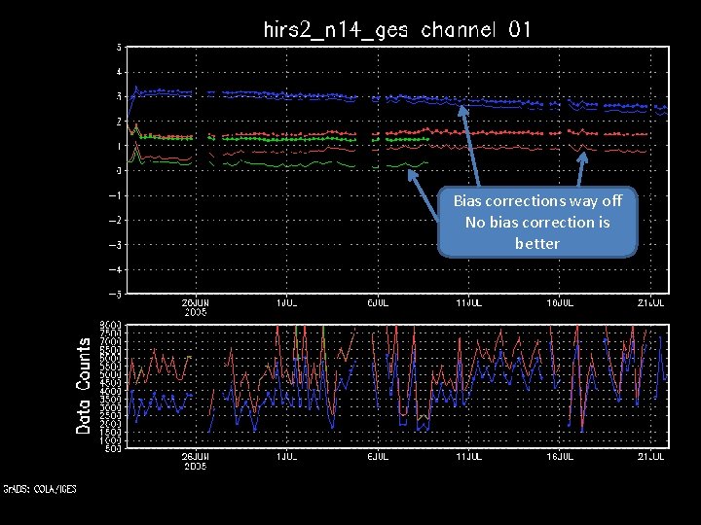Click the "0" tick label on upper chart
Image resolution: width=701 pixels, height=525 pixels.
pyautogui.click(x=120, y=170)
